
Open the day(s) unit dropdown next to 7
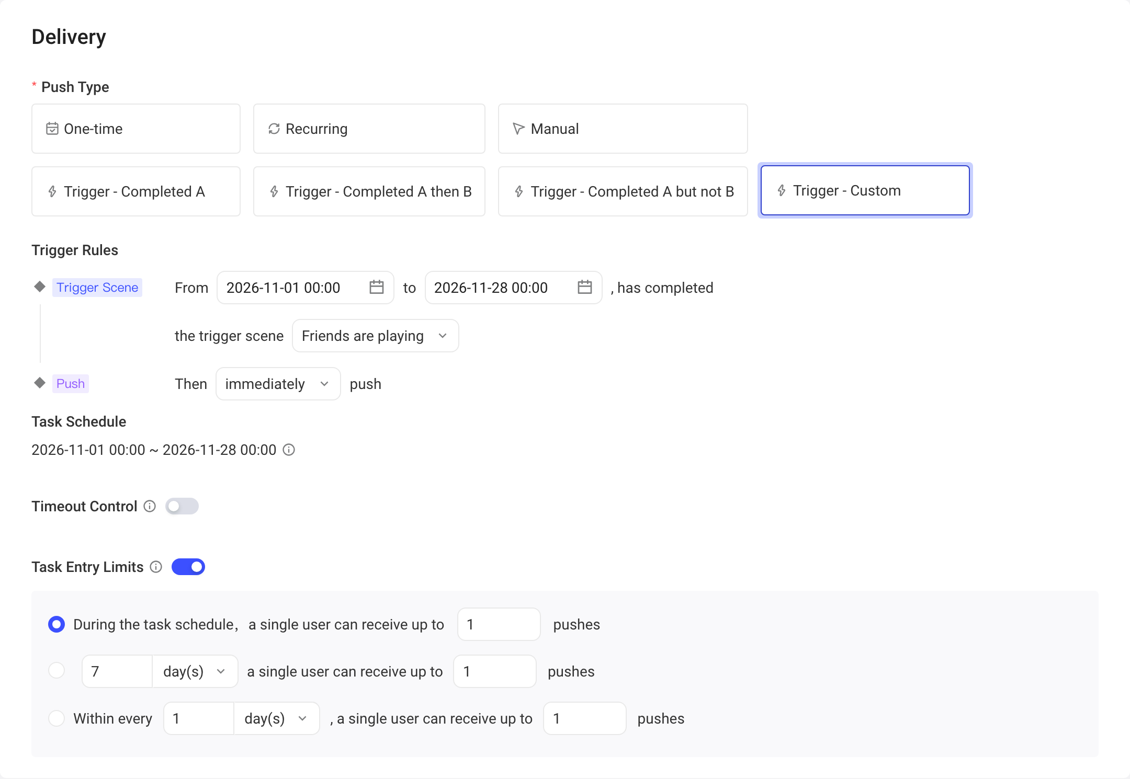click(x=195, y=671)
